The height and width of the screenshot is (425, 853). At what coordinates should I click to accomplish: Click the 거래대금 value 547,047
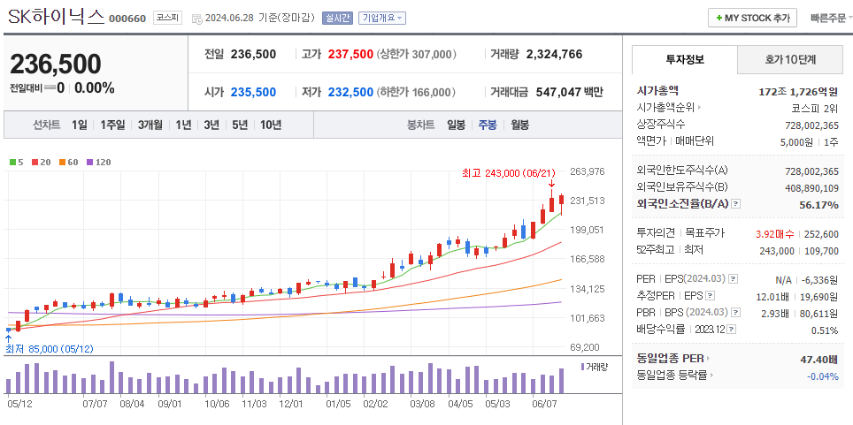pos(558,93)
